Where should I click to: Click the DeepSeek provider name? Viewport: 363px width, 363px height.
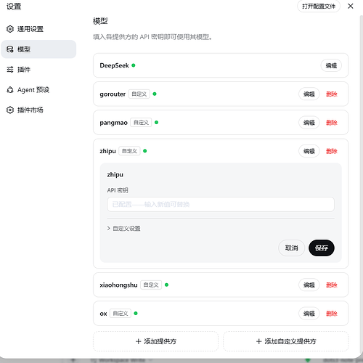click(x=114, y=65)
